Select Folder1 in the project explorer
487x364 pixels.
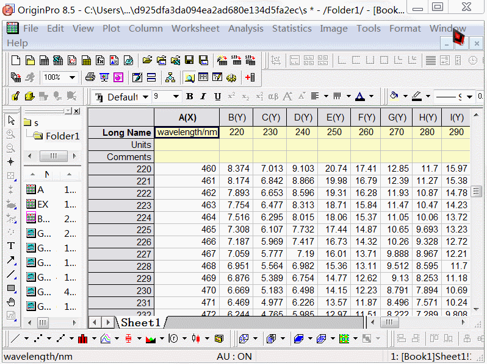pyautogui.click(x=62, y=136)
